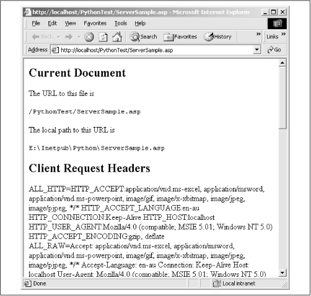Click the Internet Explorer throbber logo
This screenshot has height=296, width=311.
(x=277, y=24)
